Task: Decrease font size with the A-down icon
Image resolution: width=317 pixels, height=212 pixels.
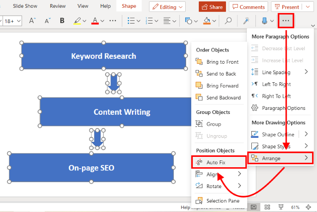Action: pyautogui.click(x=48, y=21)
